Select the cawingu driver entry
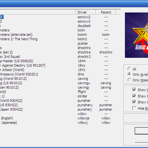The width and height of the screenshot is (148, 148). 84,83
